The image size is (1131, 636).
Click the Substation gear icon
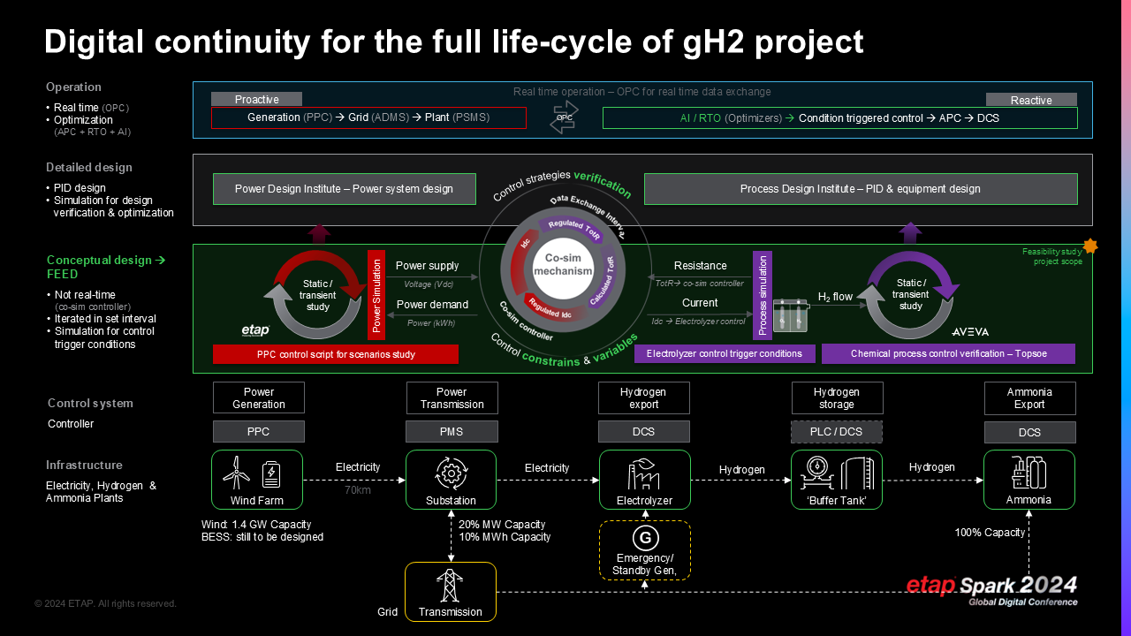[451, 473]
